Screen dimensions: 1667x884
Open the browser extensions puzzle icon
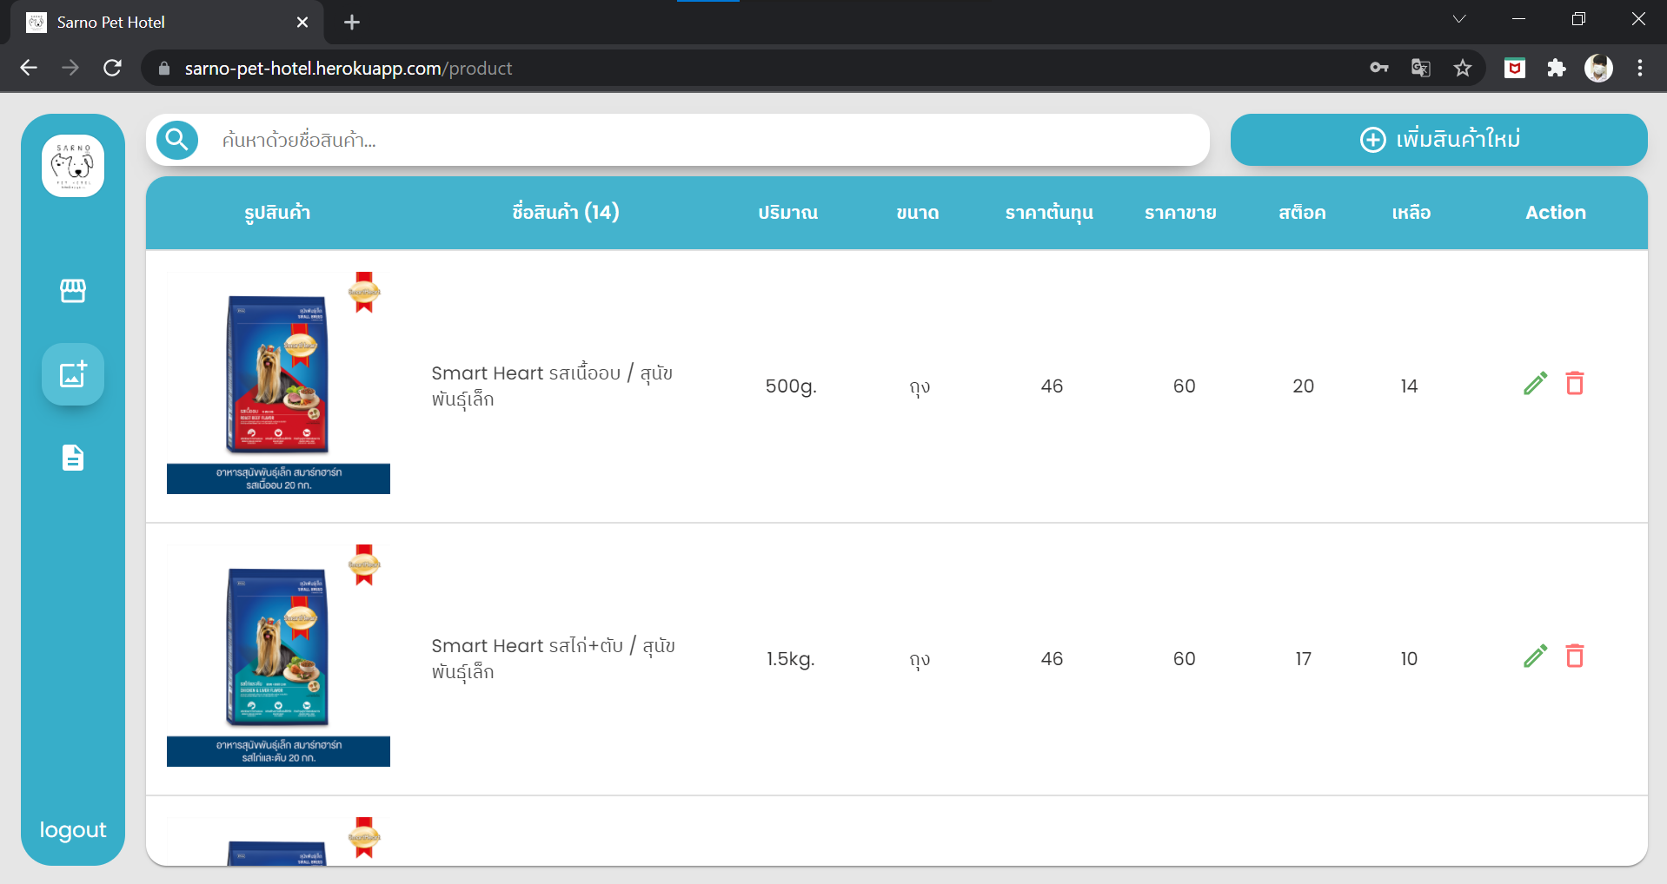(1557, 68)
